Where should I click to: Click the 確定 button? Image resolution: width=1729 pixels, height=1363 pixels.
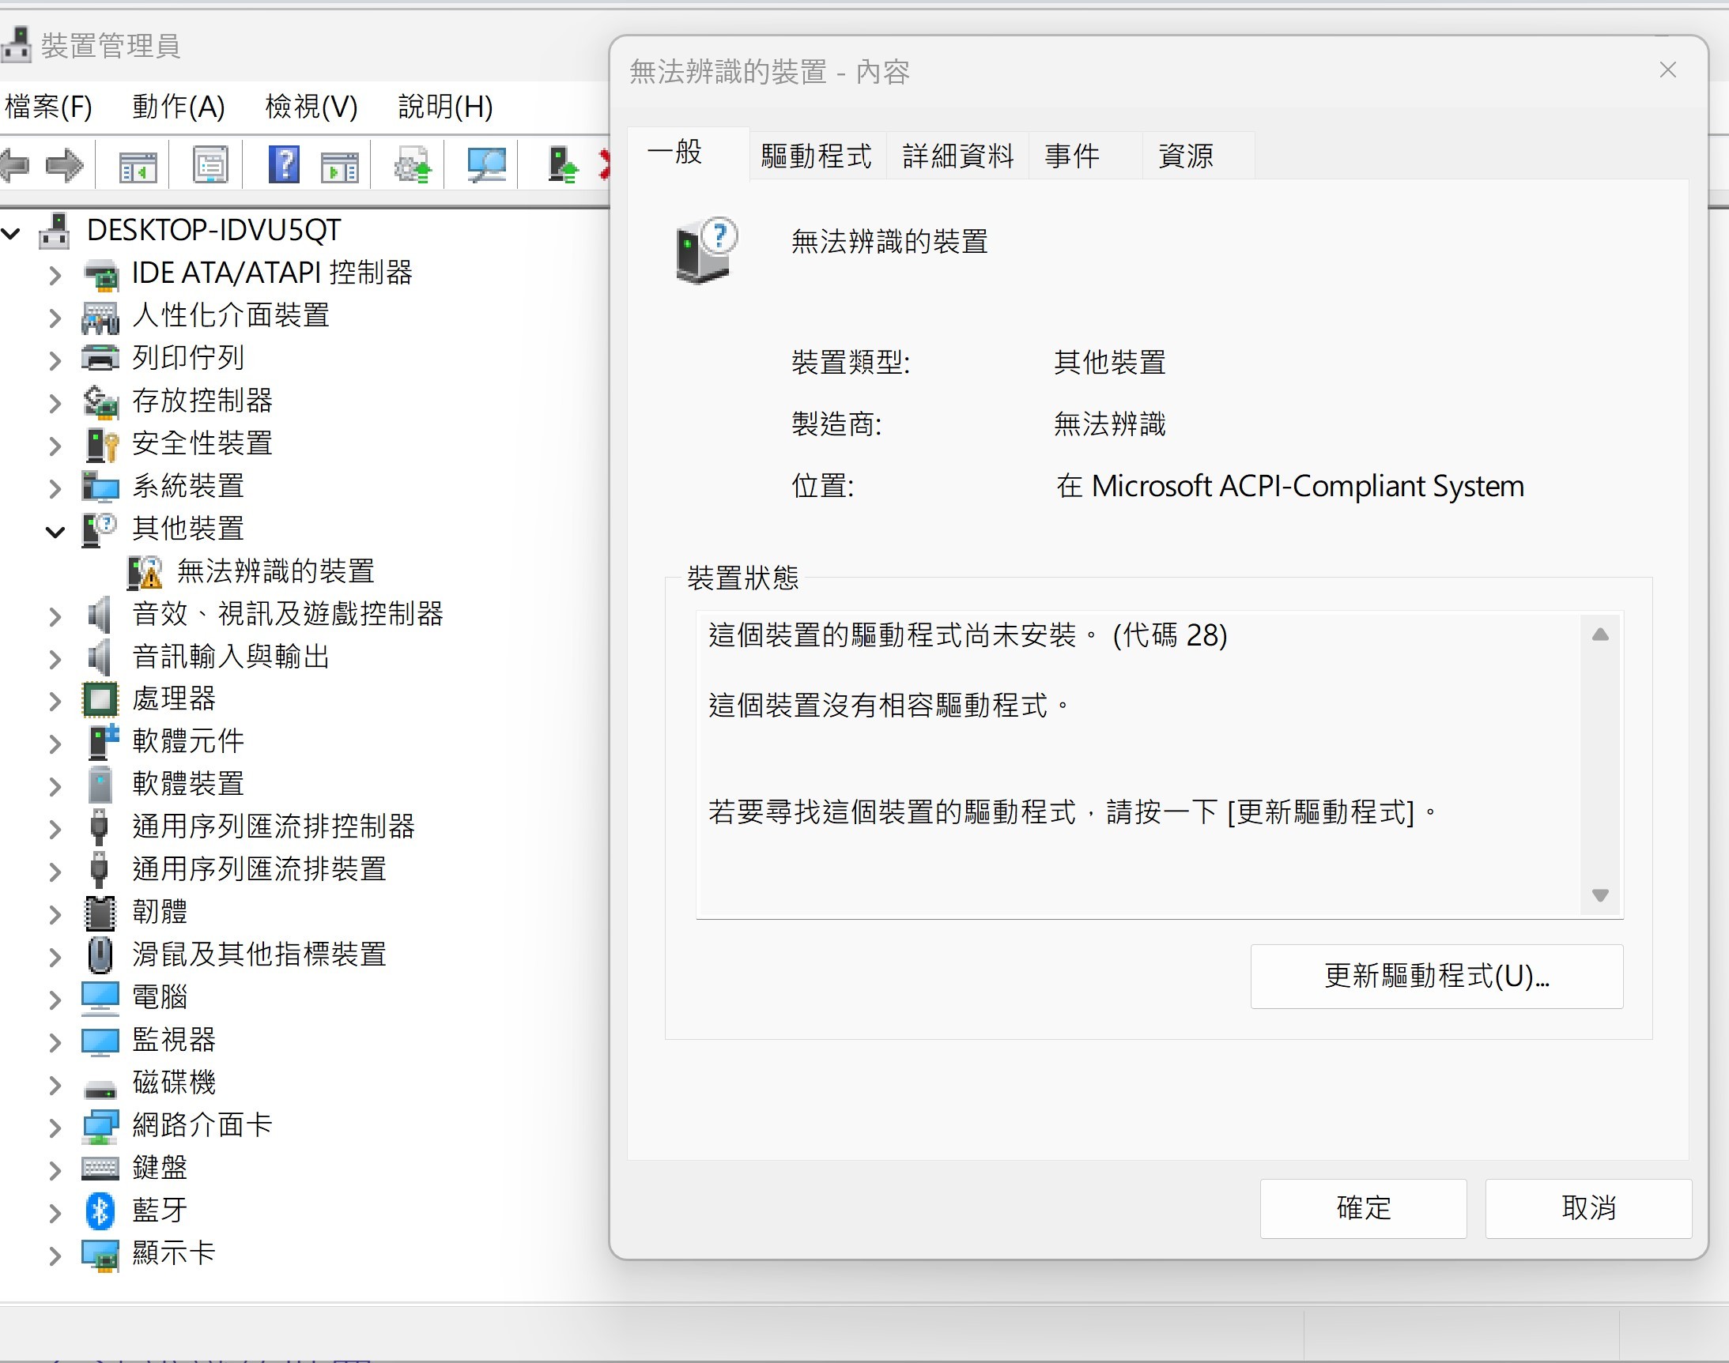(1363, 1207)
